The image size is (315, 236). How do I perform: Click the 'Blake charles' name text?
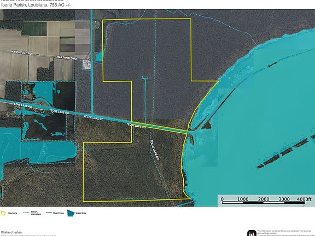[x=11, y=232]
